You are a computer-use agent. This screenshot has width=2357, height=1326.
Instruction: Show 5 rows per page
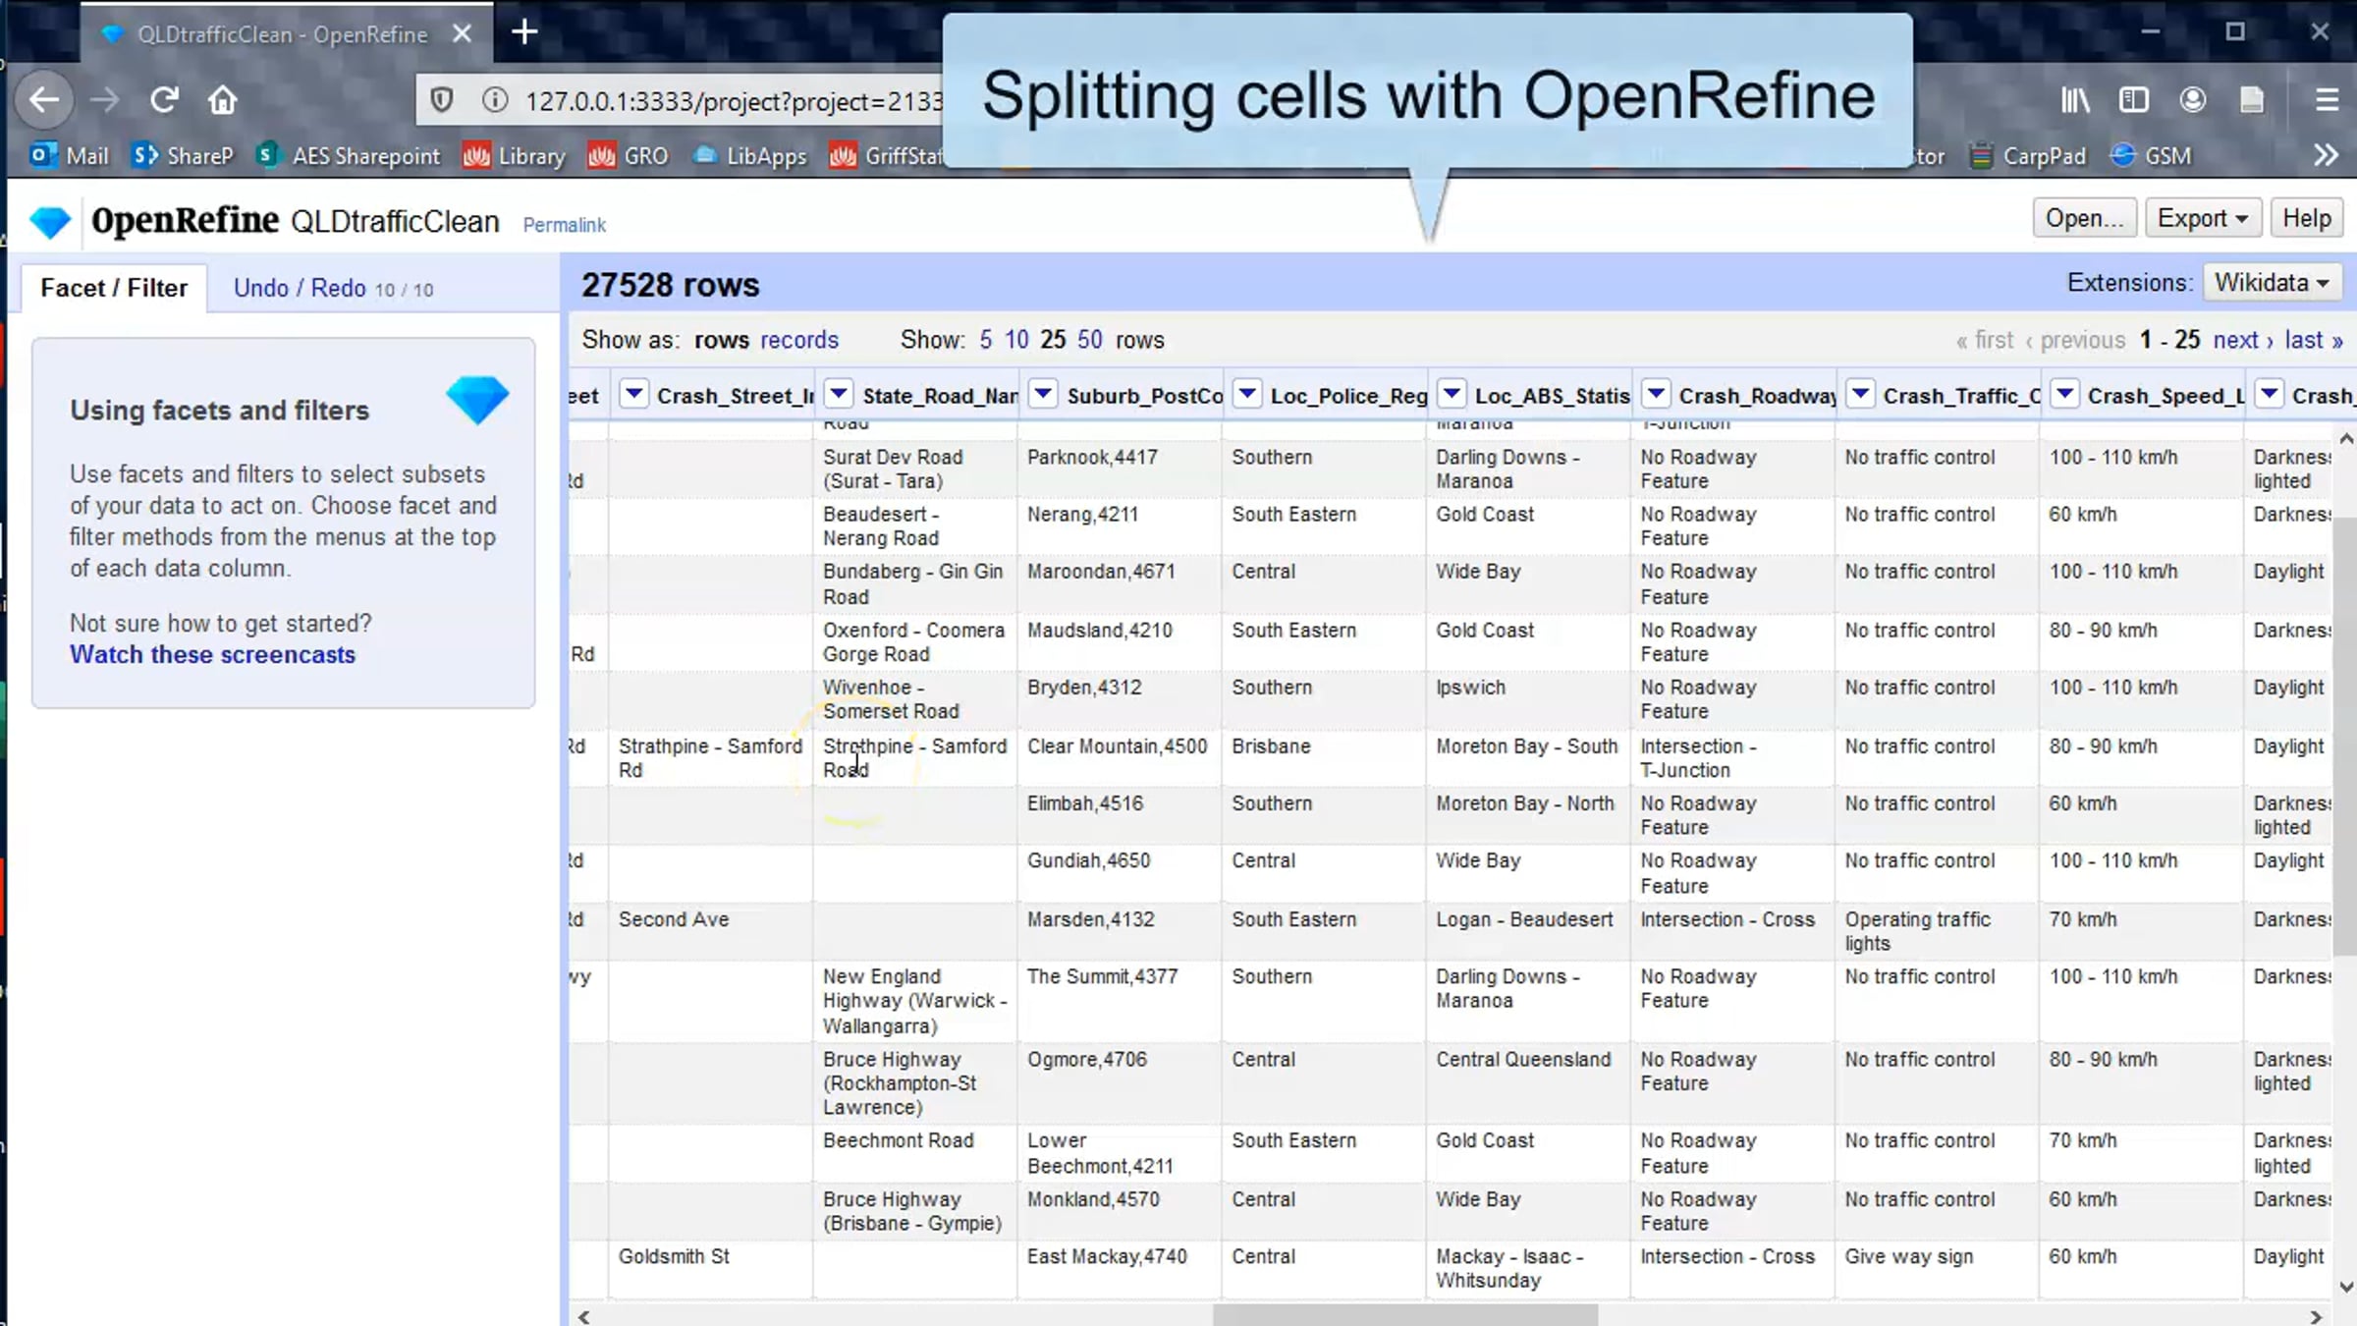(985, 340)
